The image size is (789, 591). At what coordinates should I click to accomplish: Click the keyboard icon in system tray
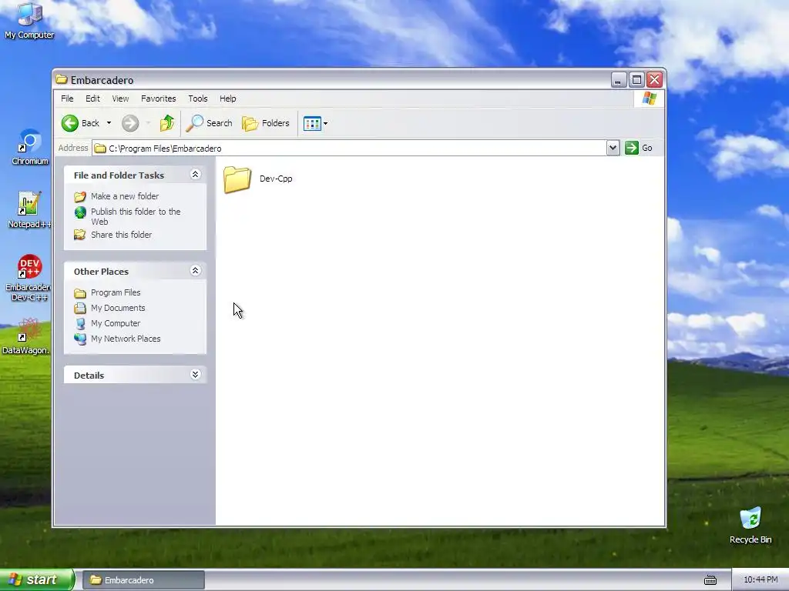coord(710,580)
